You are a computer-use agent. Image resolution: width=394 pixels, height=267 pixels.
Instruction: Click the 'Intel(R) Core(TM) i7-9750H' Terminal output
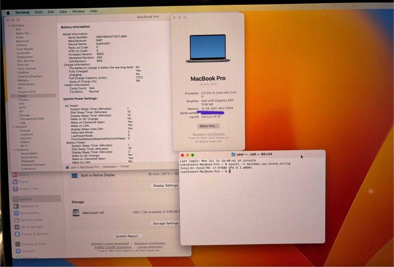coord(216,168)
